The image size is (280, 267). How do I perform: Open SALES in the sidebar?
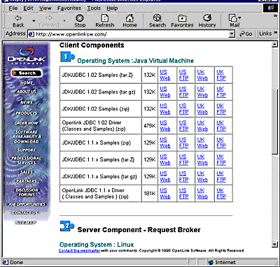pos(27,172)
